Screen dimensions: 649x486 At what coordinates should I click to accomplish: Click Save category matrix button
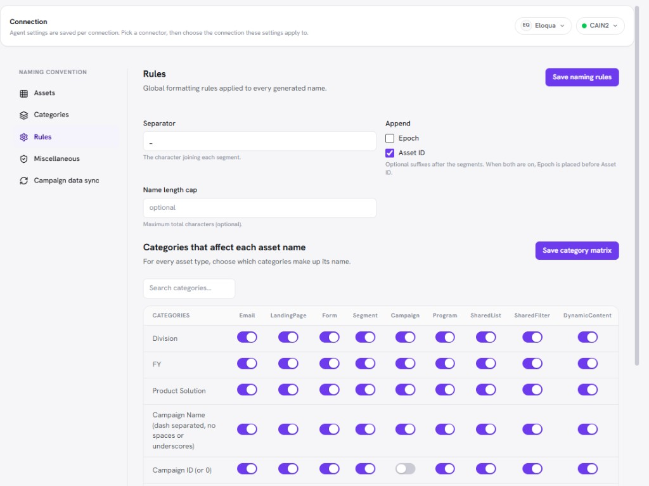pyautogui.click(x=577, y=250)
